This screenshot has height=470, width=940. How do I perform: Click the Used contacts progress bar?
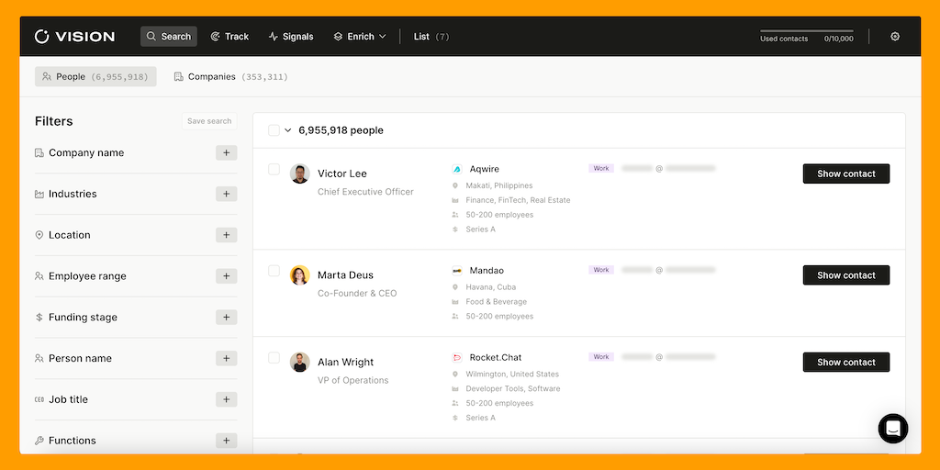pos(806,31)
